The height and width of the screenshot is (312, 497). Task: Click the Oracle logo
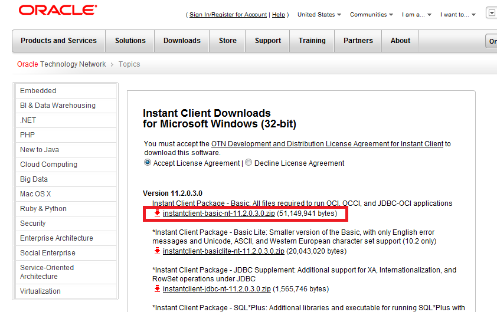click(x=58, y=10)
